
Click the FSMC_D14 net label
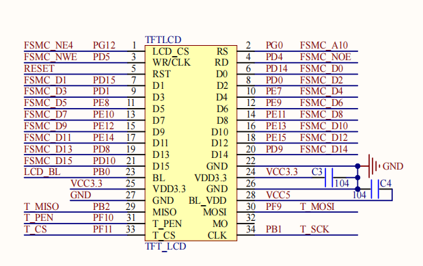coord(324,149)
